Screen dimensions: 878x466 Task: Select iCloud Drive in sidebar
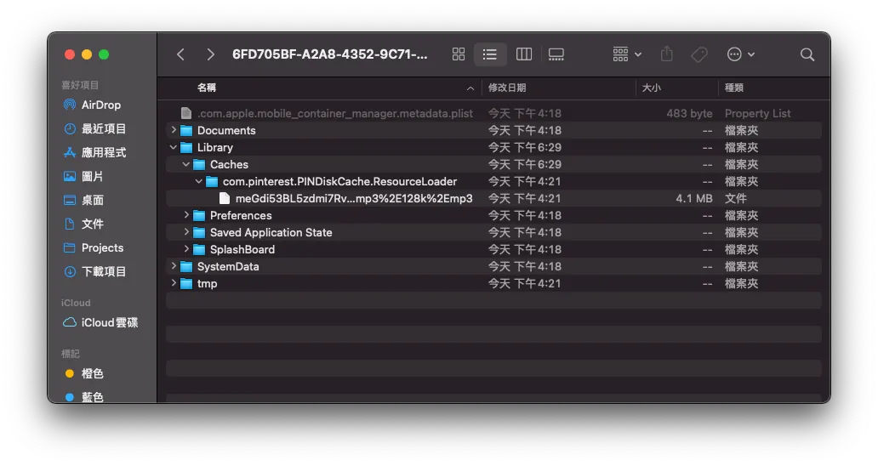109,322
